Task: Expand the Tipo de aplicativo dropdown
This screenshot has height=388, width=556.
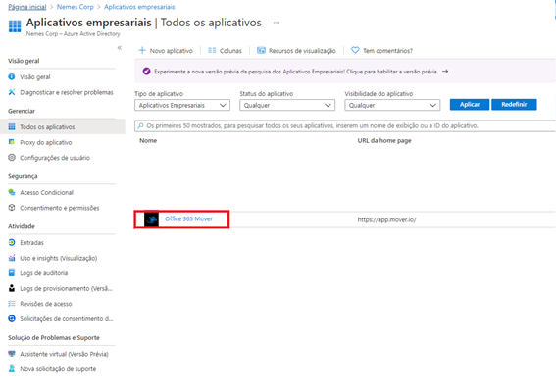Action: coord(182,105)
